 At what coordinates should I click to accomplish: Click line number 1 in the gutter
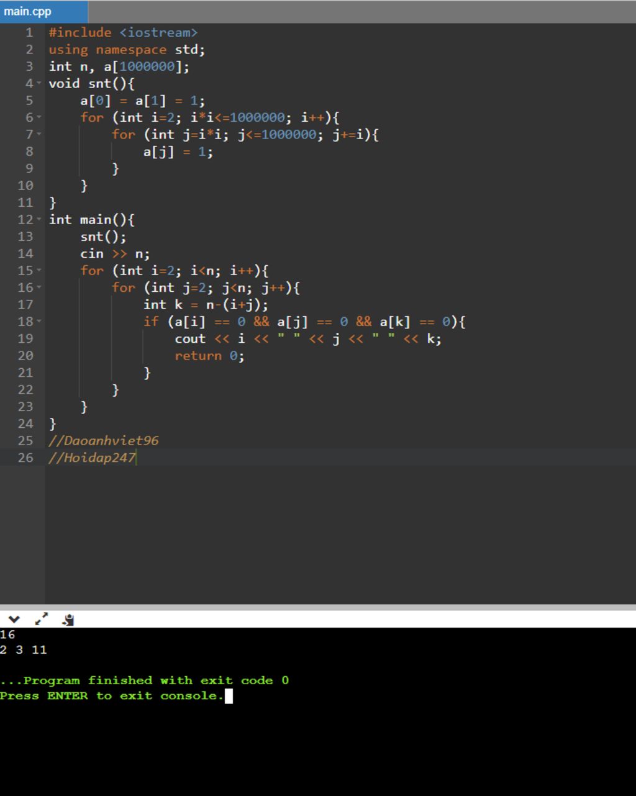tap(29, 32)
